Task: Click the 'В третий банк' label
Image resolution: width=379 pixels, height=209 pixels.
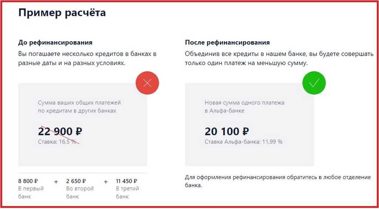Action: pos(127,192)
